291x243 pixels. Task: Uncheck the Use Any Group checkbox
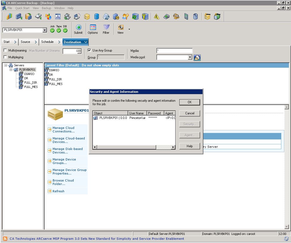coord(90,50)
